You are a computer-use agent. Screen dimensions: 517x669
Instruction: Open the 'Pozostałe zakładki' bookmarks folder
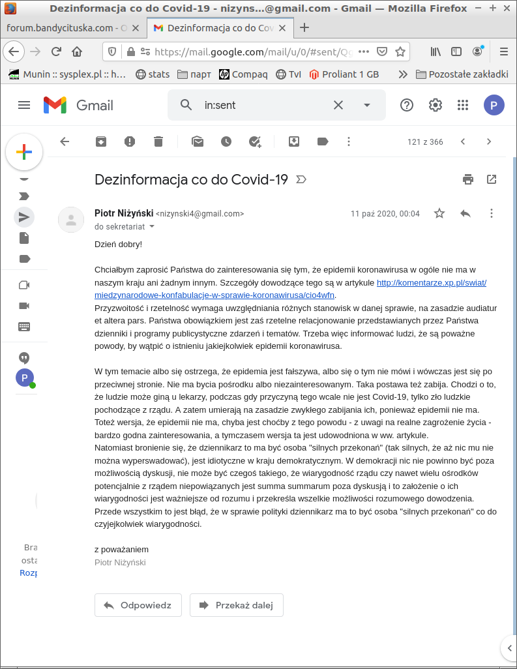click(462, 74)
